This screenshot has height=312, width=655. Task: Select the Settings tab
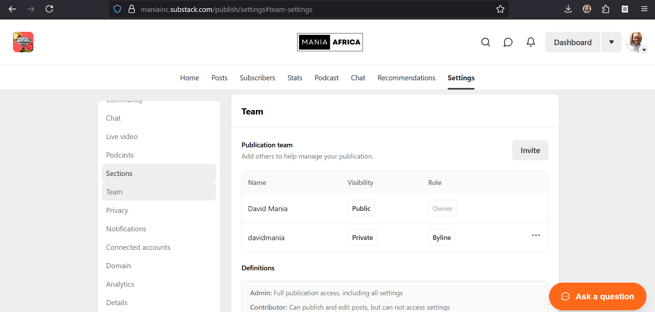coord(461,78)
